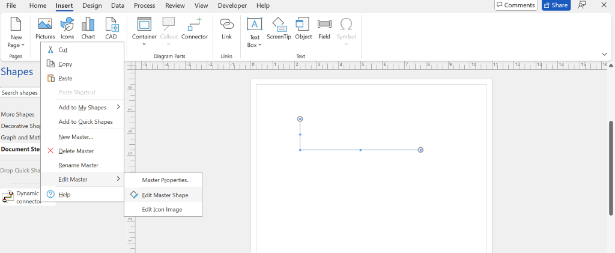Click the red X Delete Master icon
The height and width of the screenshot is (253, 615).
50,151
